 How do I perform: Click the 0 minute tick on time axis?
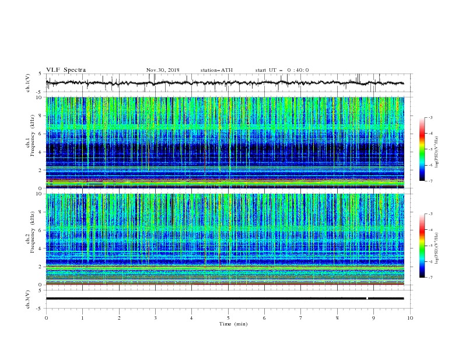point(46,318)
